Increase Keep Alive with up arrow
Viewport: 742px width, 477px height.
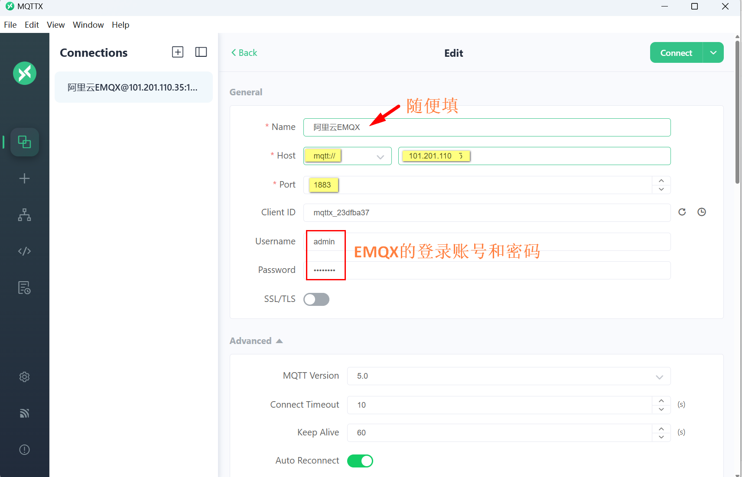point(661,428)
